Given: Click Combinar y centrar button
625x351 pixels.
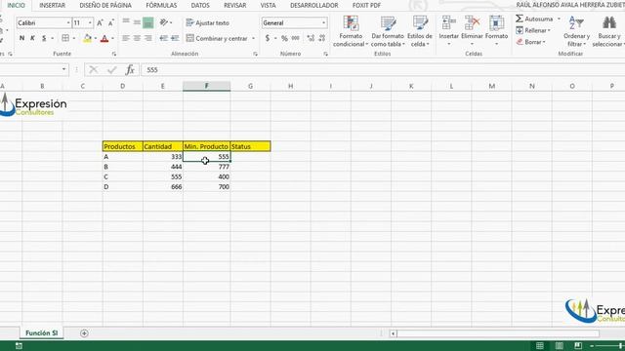Looking at the screenshot, I should [217, 38].
